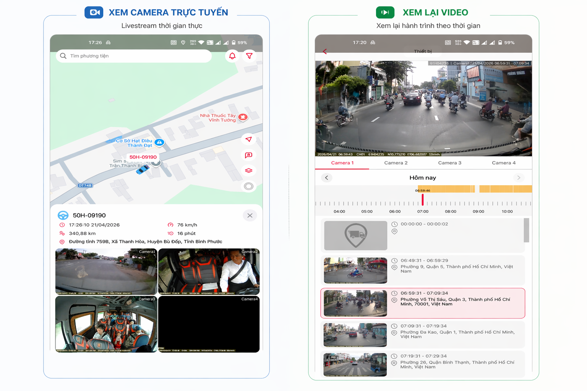The image size is (587, 391).
Task: Open the map layers icon
Action: [248, 170]
